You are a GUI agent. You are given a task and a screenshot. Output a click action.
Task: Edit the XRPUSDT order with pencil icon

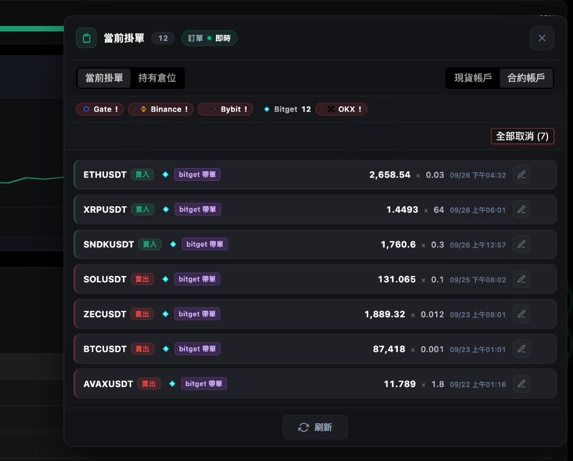coord(521,209)
